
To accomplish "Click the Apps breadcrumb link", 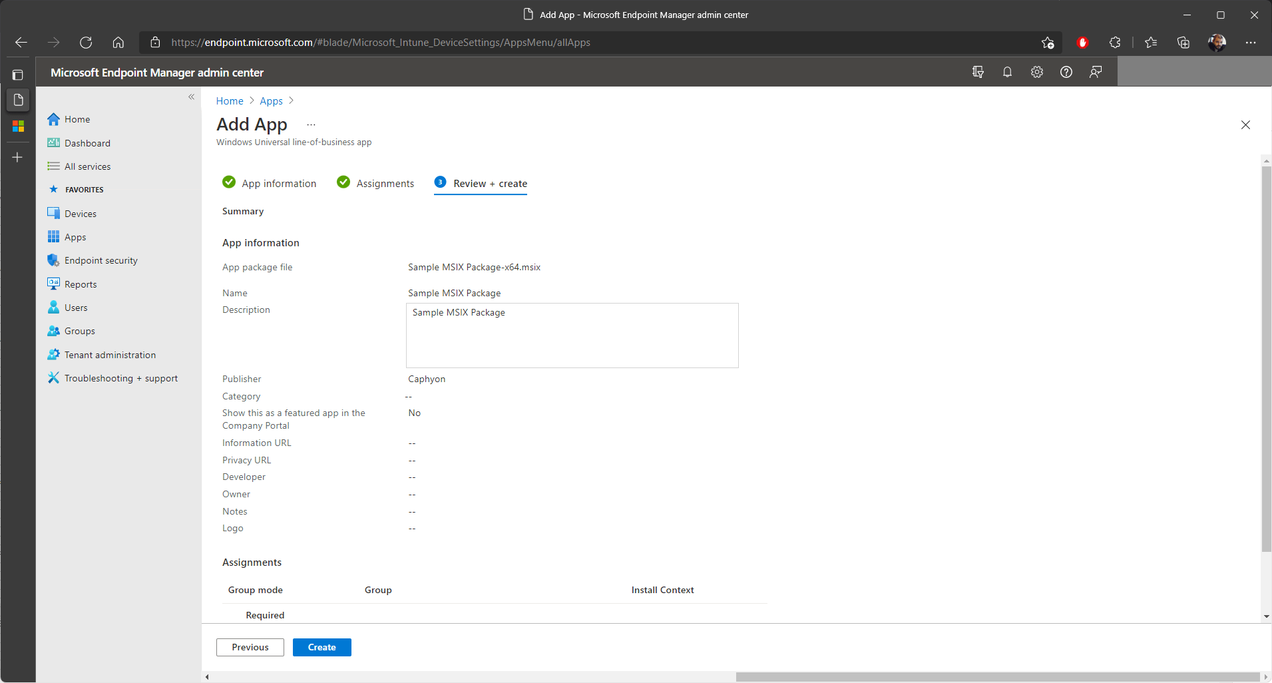I will click(271, 101).
